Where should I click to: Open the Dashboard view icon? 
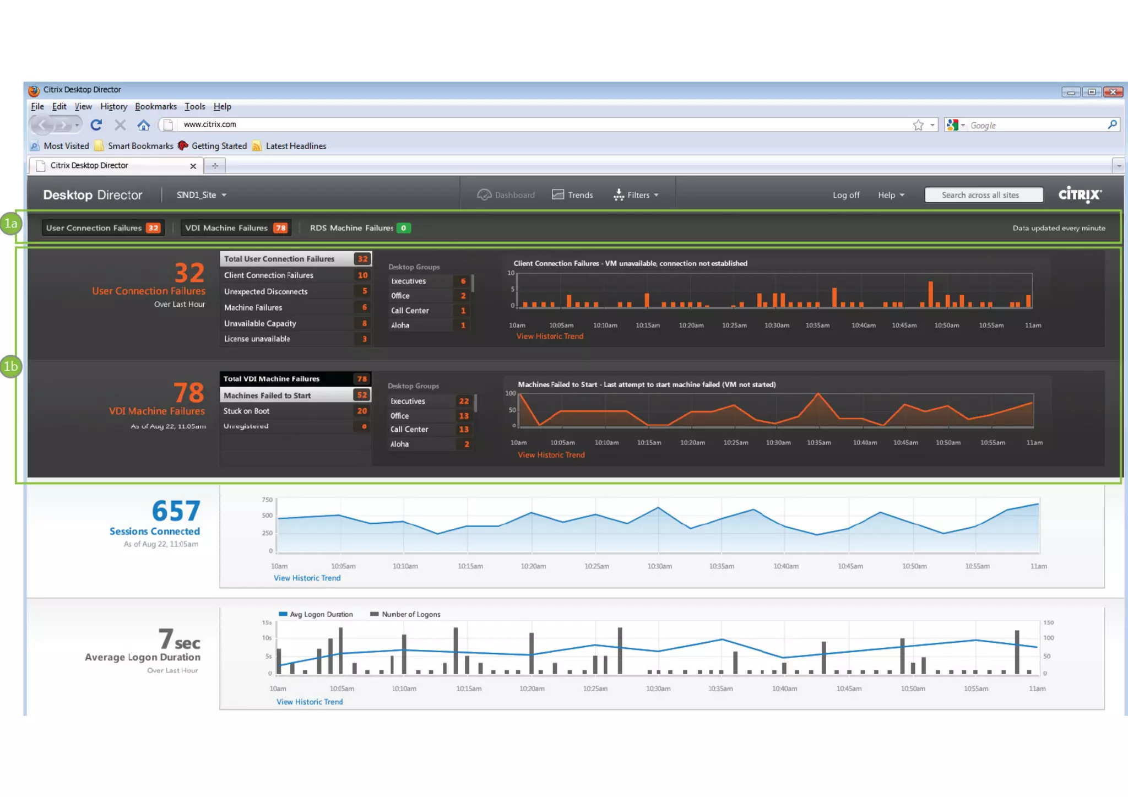pyautogui.click(x=484, y=195)
